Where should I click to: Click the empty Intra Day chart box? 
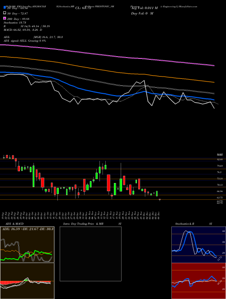(90, 254)
